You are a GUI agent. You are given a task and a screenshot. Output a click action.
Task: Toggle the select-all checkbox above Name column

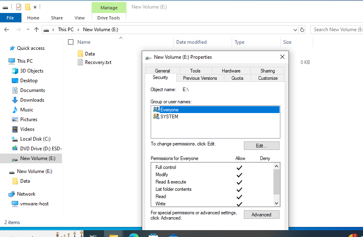70,42
